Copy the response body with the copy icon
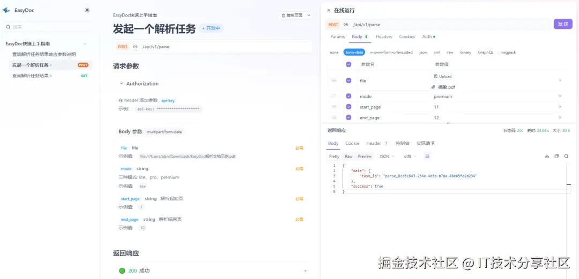This screenshot has width=579, height=279. click(556, 157)
